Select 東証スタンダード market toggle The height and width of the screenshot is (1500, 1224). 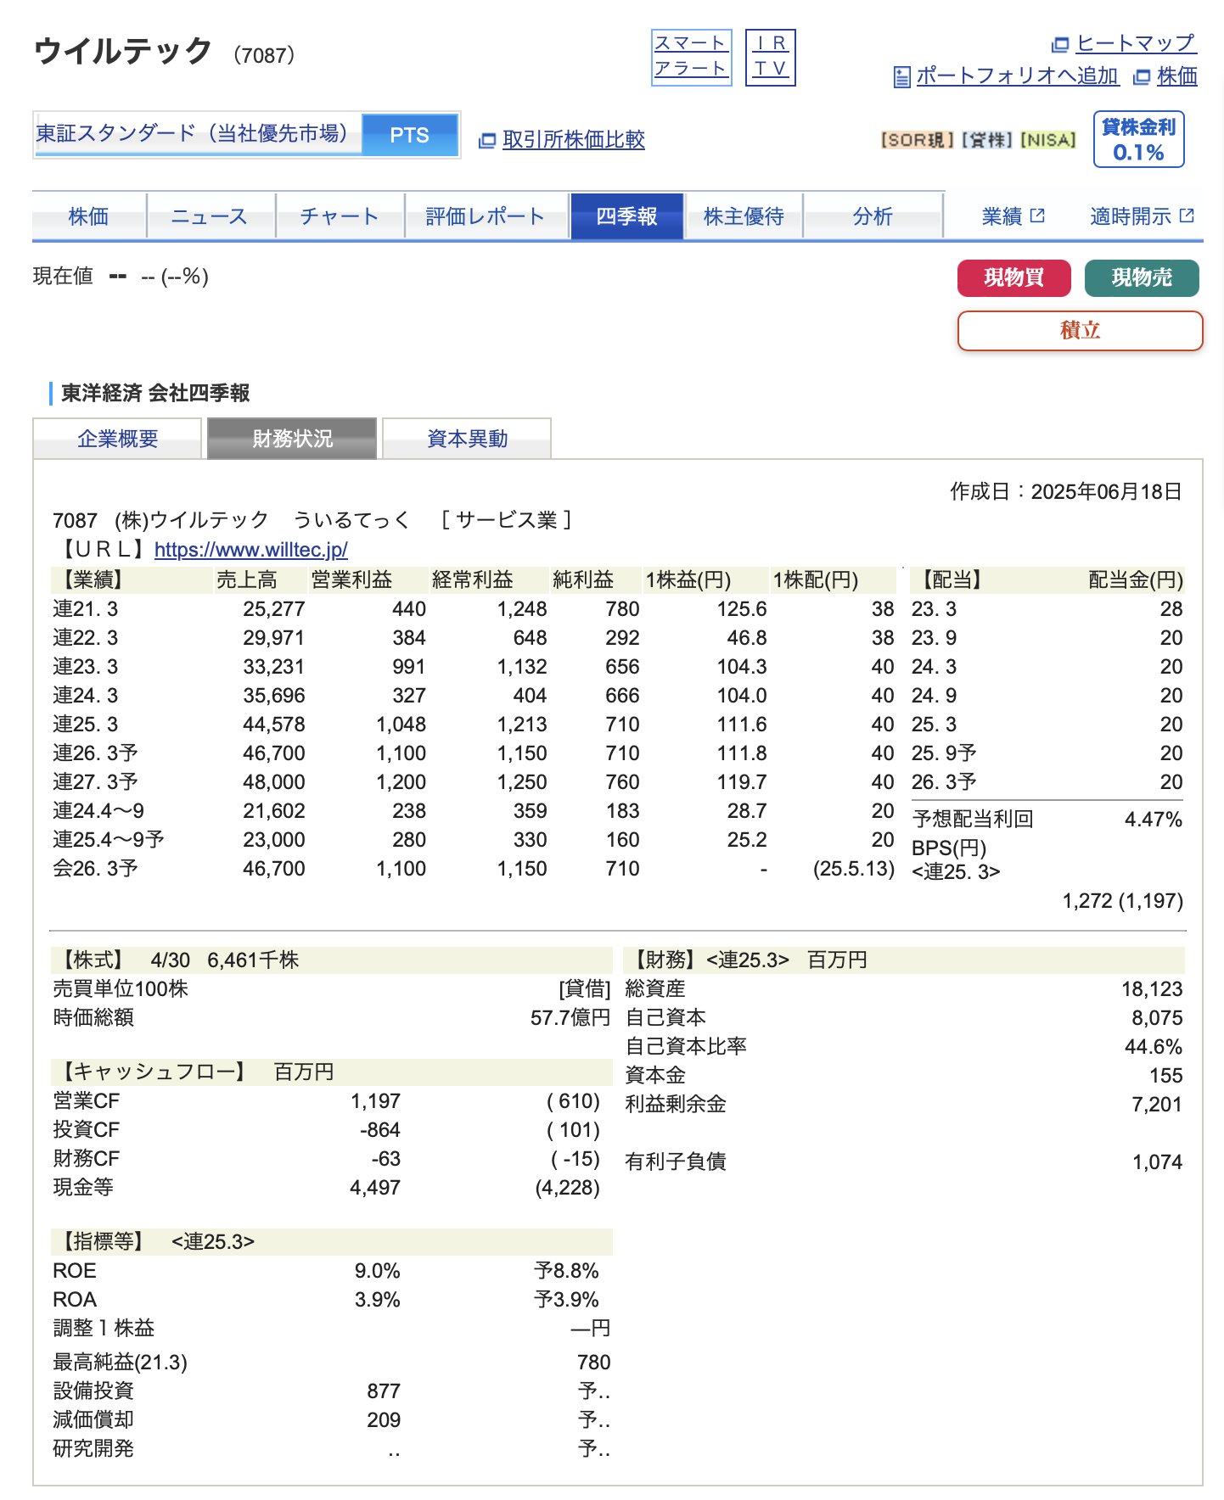[198, 134]
